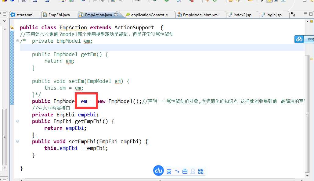The image size is (314, 181).
Task: Click the 'new EmpModel()' constructor call
Action: pyautogui.click(x=119, y=101)
